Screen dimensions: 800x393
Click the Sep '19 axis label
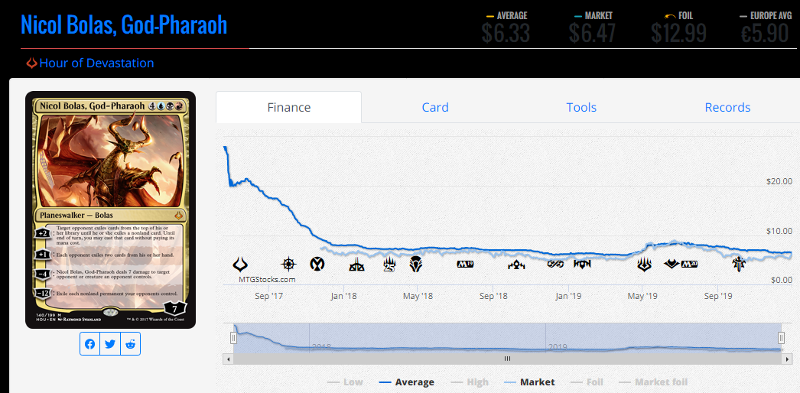pos(717,296)
